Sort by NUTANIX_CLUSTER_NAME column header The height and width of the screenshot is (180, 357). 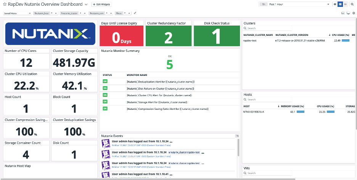click(258, 35)
